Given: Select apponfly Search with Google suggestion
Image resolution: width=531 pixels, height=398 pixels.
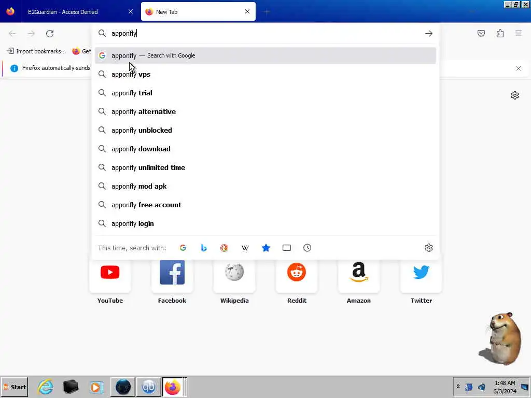Looking at the screenshot, I should click(x=265, y=55).
